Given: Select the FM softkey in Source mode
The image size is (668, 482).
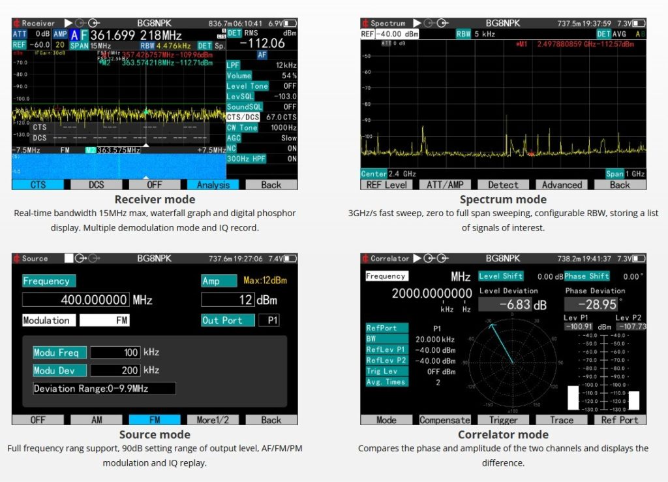Looking at the screenshot, I should pyautogui.click(x=155, y=419).
